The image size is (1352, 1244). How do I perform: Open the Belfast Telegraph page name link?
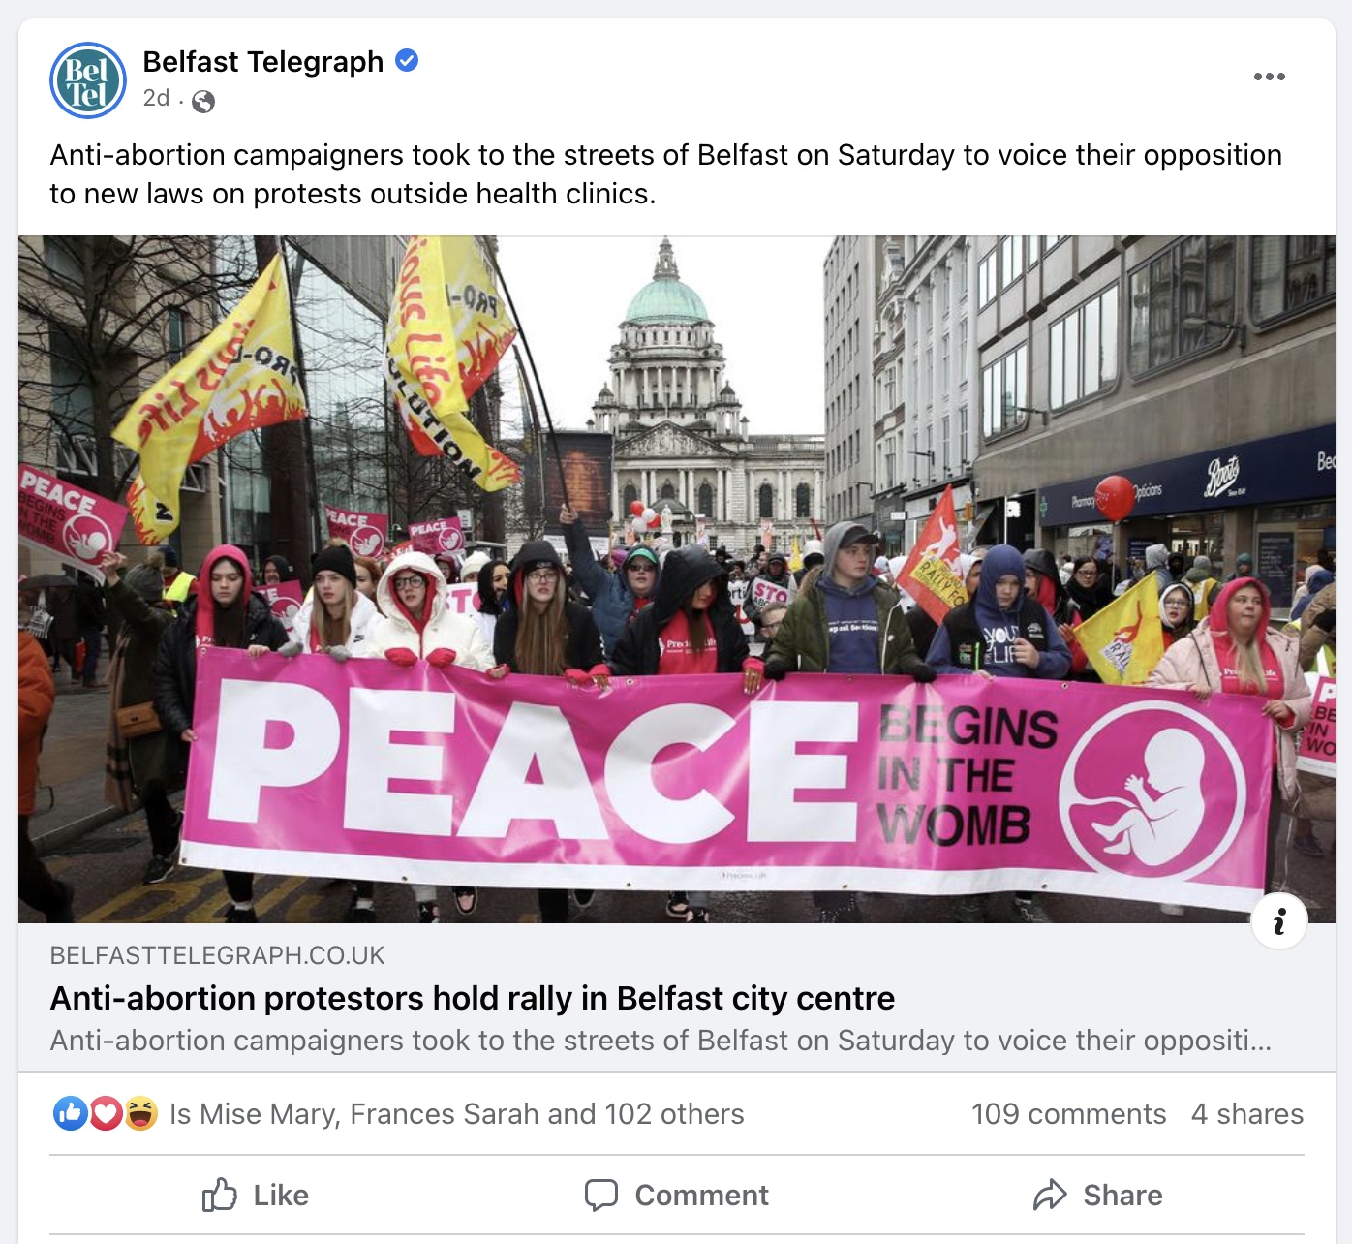(263, 62)
